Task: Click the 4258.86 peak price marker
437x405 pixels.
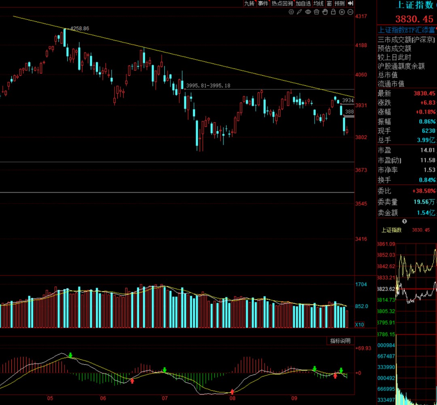Action: point(80,28)
